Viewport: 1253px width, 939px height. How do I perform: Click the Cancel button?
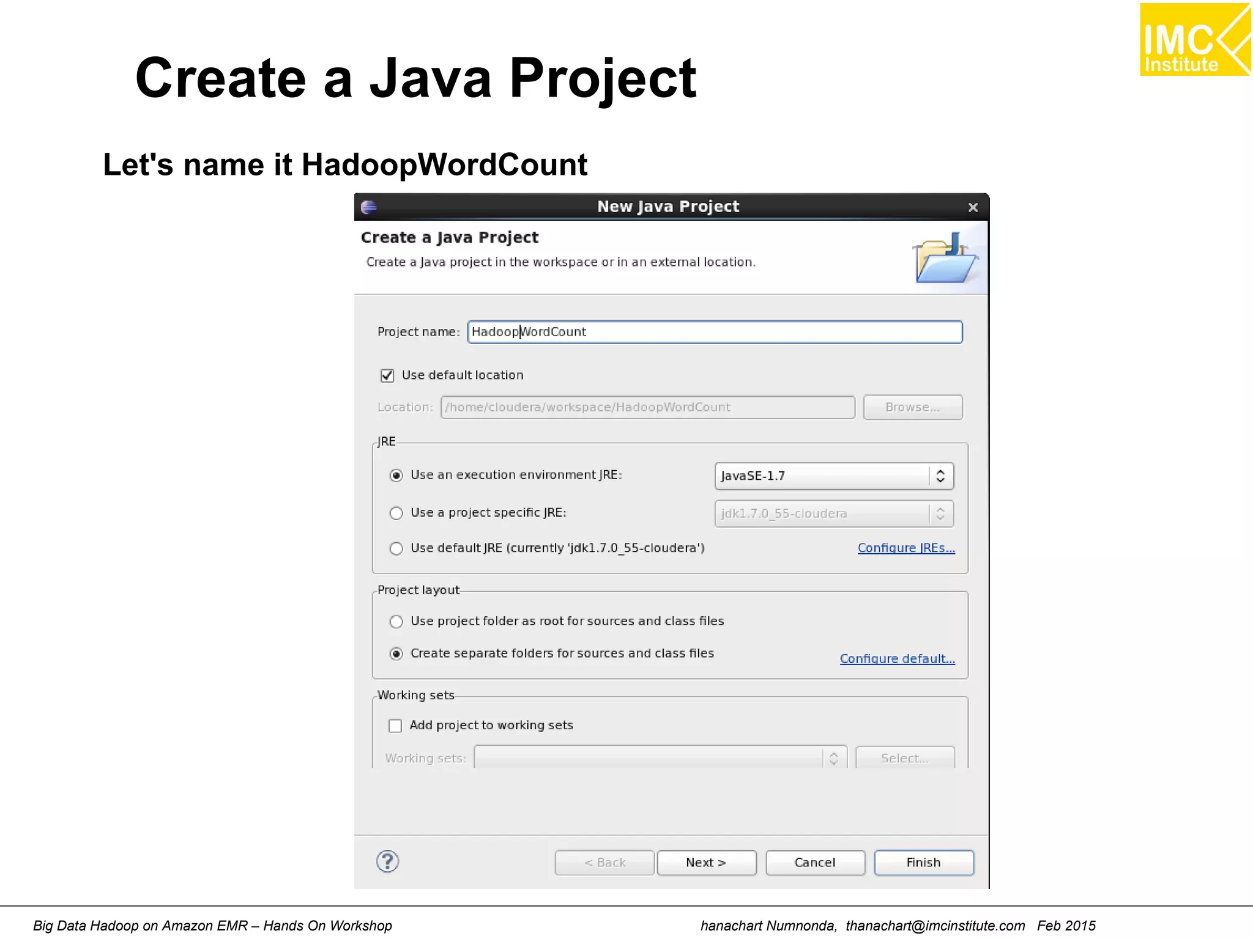(815, 863)
